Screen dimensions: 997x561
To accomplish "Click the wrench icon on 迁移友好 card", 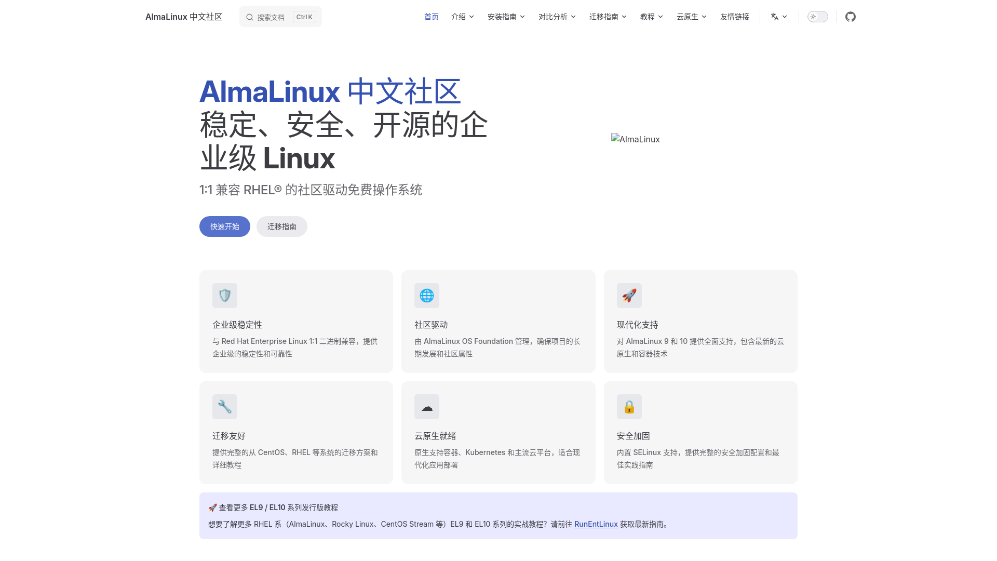I will coord(225,407).
